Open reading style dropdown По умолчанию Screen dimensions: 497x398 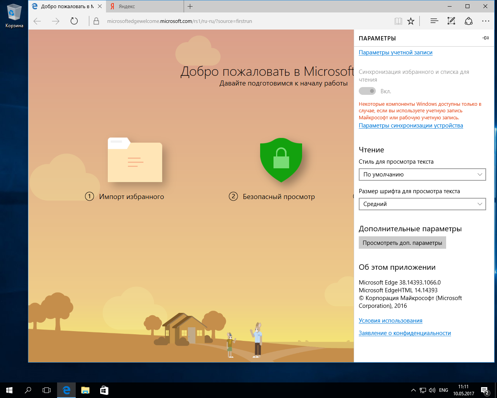[x=422, y=175]
